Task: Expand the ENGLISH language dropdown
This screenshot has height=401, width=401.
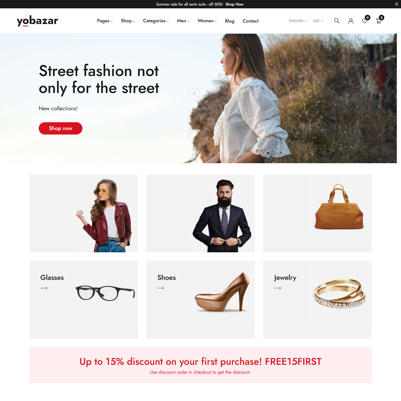Action: click(298, 21)
